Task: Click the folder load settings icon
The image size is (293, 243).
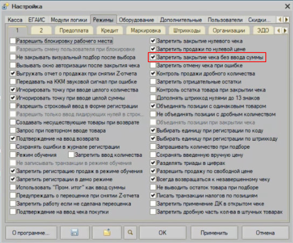Action: pos(106,233)
